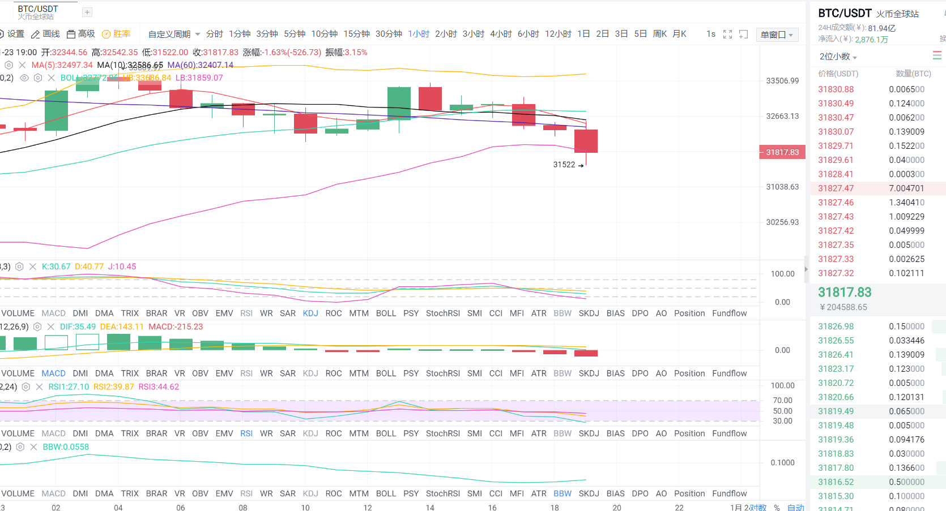Open KDJ indicator settings icon
The height and width of the screenshot is (511, 946).
19,267
